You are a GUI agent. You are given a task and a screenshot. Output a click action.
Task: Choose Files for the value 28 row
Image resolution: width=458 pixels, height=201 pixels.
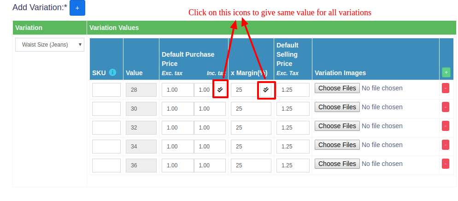coord(337,88)
